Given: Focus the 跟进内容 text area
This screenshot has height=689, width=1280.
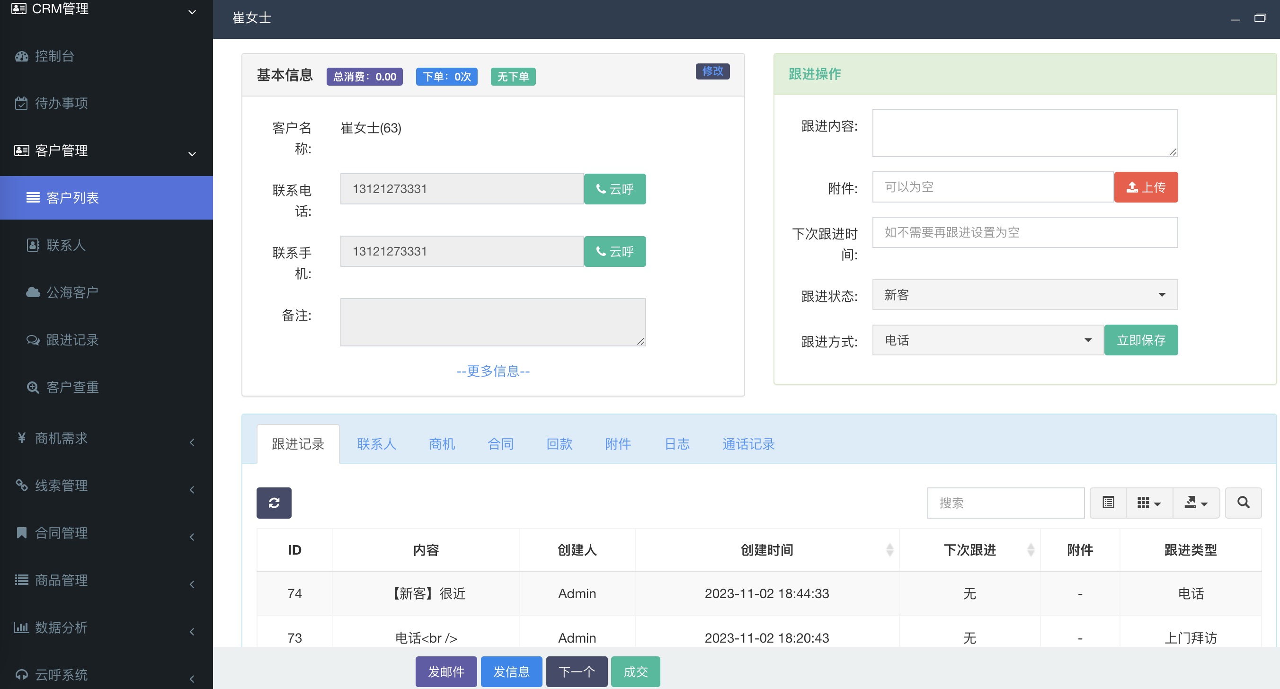Looking at the screenshot, I should (1024, 132).
